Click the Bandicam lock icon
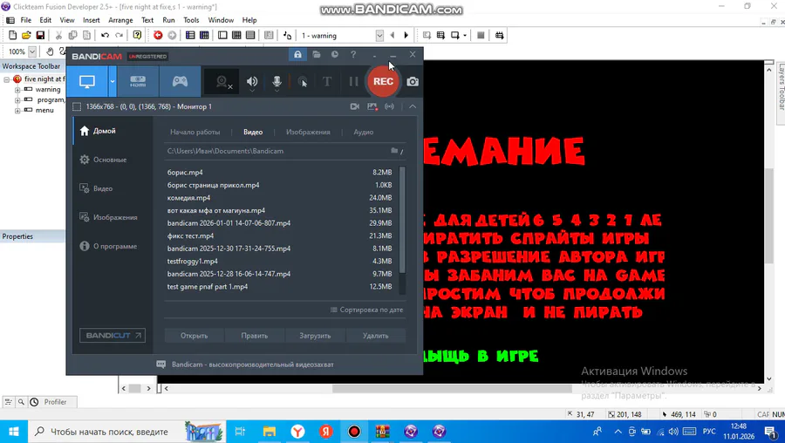This screenshot has width=785, height=443. click(298, 55)
